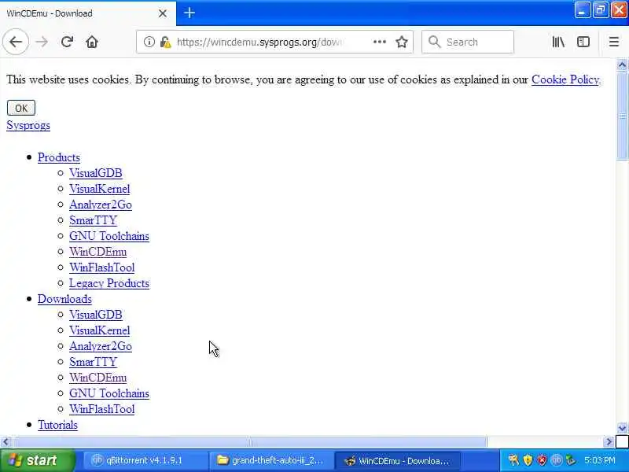Open VisualGDB under Downloads

click(95, 315)
